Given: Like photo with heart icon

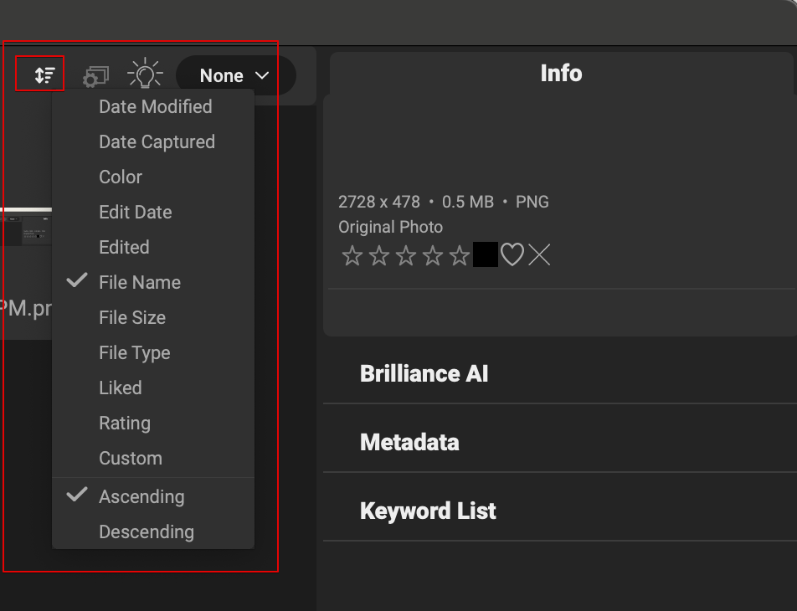Looking at the screenshot, I should 512,255.
